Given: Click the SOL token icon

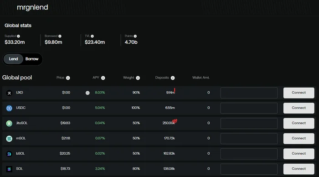Looking at the screenshot, I should tap(9, 169).
